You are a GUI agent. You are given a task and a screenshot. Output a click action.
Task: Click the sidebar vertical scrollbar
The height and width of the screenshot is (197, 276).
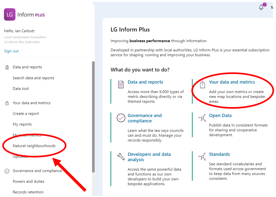pyautogui.click(x=93, y=117)
